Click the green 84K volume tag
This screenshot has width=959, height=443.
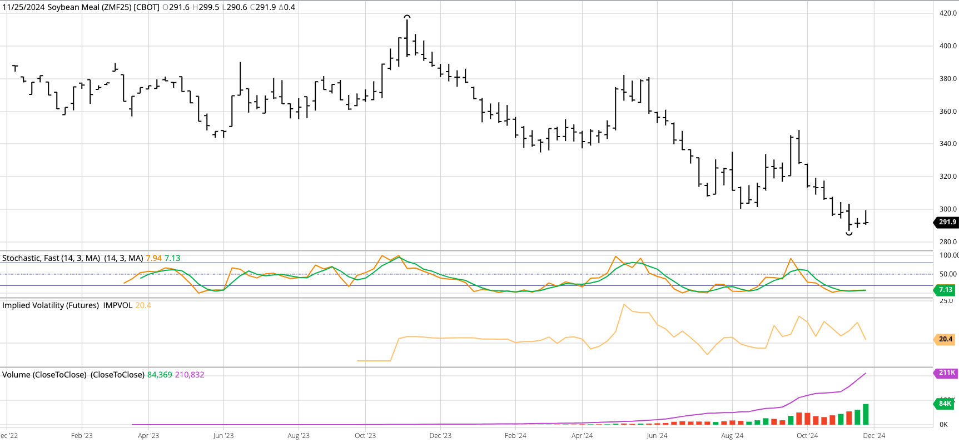[x=945, y=404]
